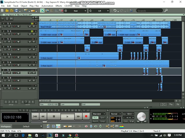Start recording with the red Record button

[x=86, y=116]
